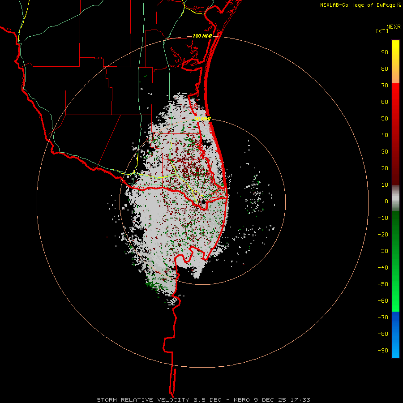Click the 50 NMI range ring label
This screenshot has width=403, height=403.
202,119
